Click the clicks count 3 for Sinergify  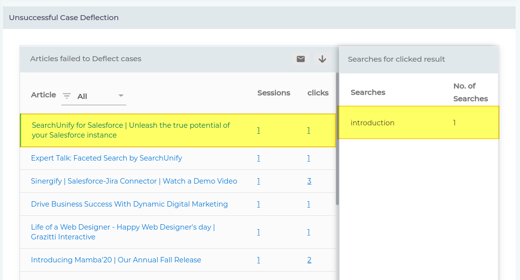click(309, 181)
